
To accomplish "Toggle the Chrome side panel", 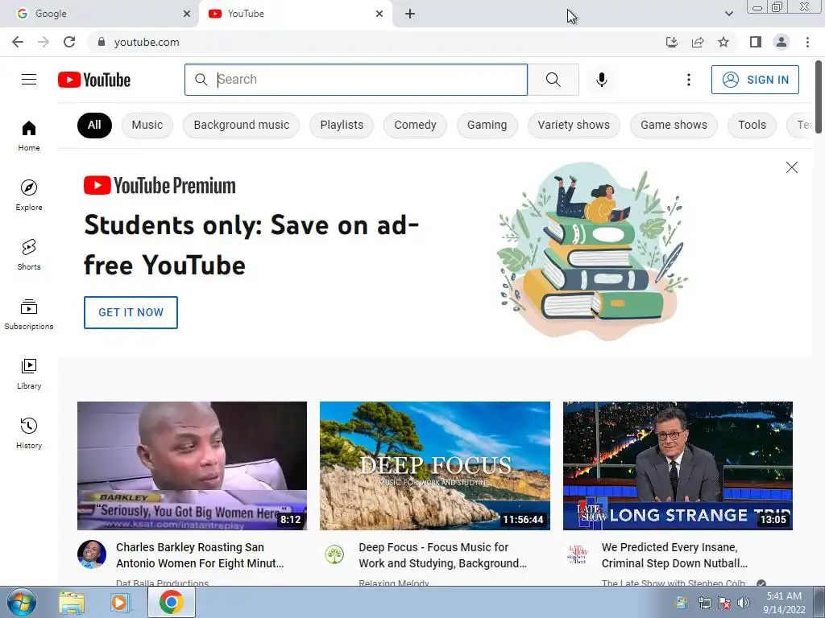I will point(756,42).
